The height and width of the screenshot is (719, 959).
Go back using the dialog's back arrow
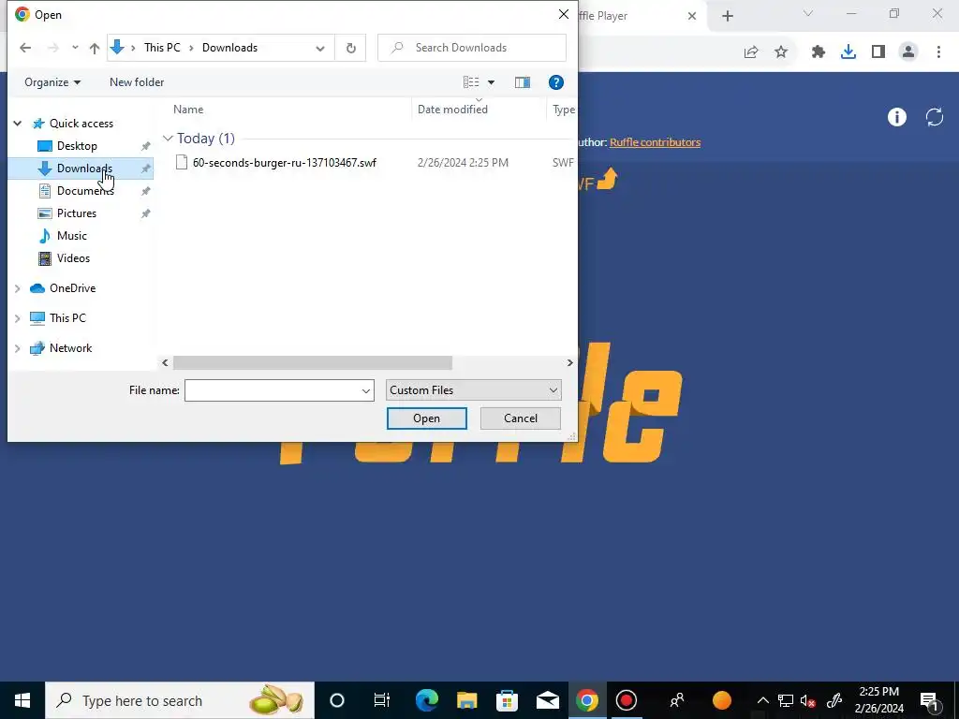pos(25,48)
